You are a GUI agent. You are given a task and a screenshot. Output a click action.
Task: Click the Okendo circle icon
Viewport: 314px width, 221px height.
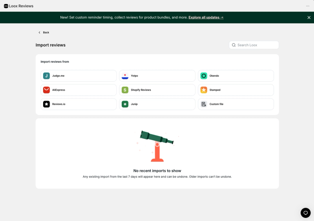(204, 76)
